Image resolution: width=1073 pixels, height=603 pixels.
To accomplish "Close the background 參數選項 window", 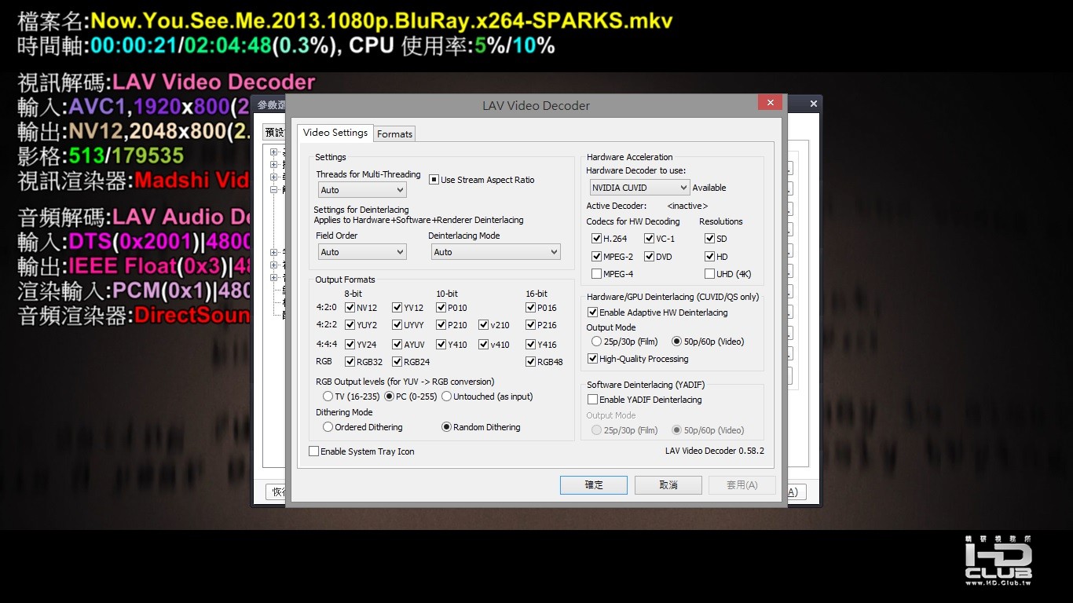I will tap(814, 103).
